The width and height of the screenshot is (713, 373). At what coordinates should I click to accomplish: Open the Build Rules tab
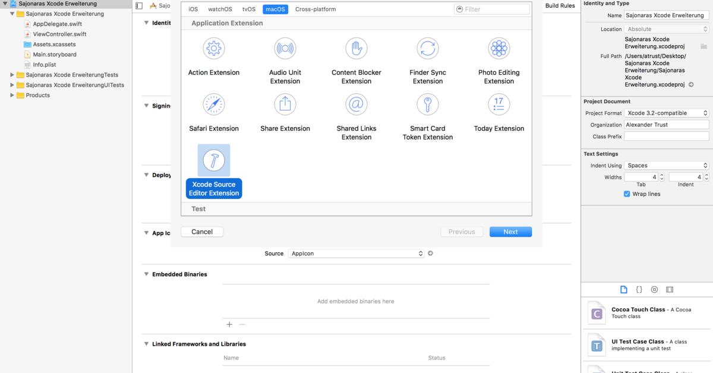click(560, 6)
